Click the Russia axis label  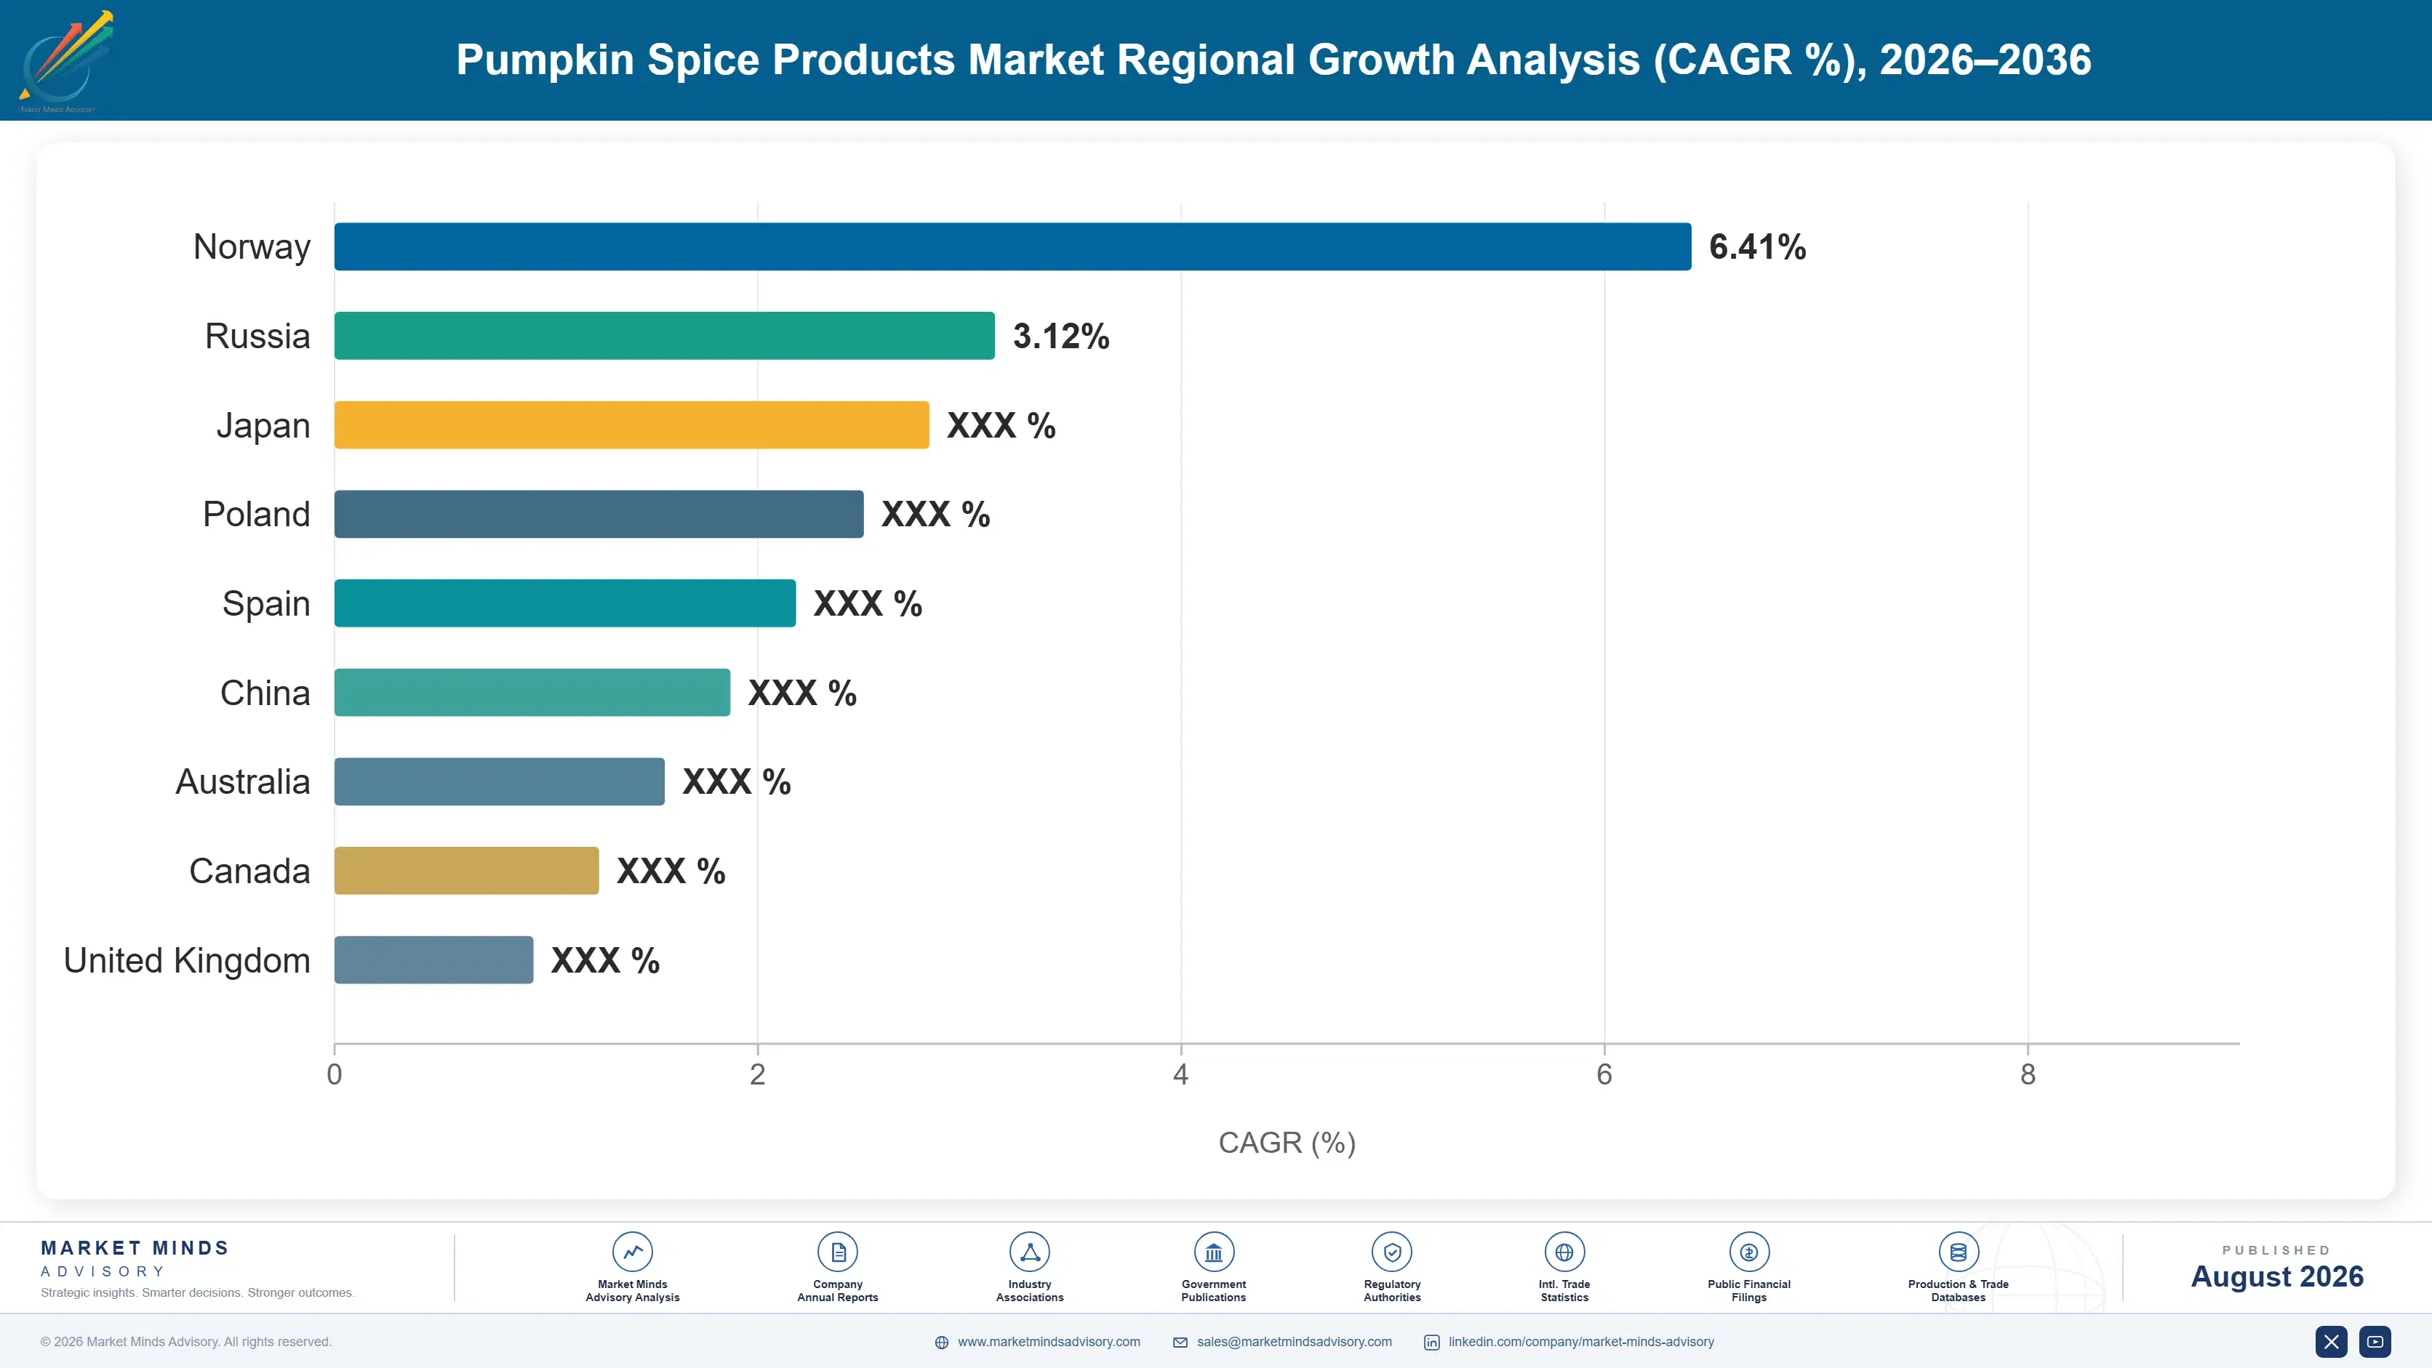tap(257, 336)
